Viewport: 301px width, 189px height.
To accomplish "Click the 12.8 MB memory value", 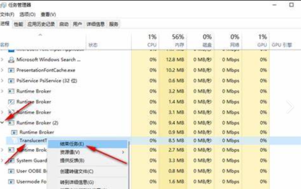I will pyautogui.click(x=175, y=59).
